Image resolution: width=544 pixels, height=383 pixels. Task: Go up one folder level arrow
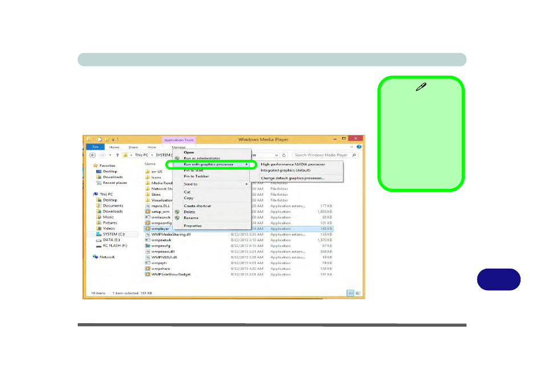coord(117,155)
